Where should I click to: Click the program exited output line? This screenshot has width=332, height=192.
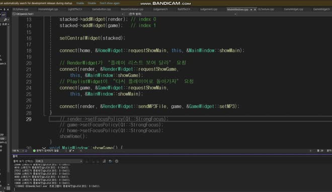(x=57, y=186)
